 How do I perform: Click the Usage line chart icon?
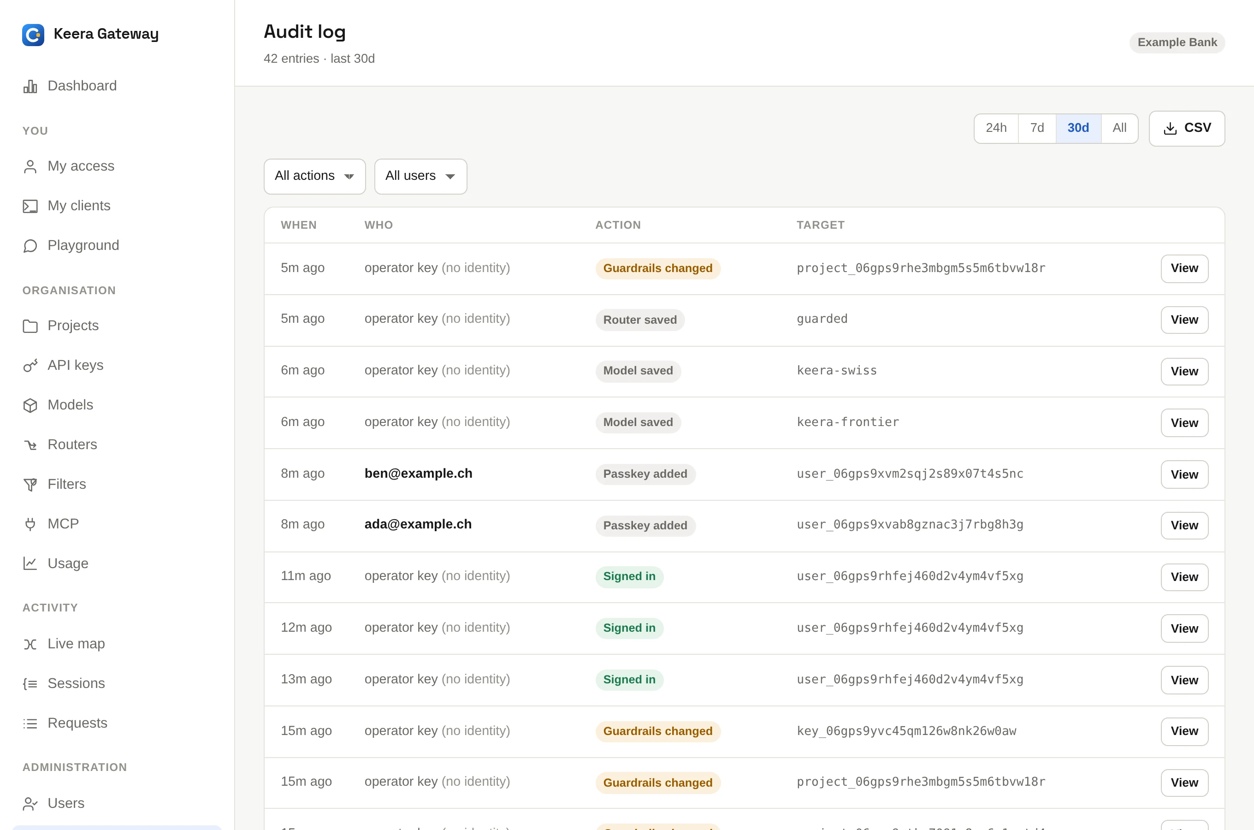[30, 563]
